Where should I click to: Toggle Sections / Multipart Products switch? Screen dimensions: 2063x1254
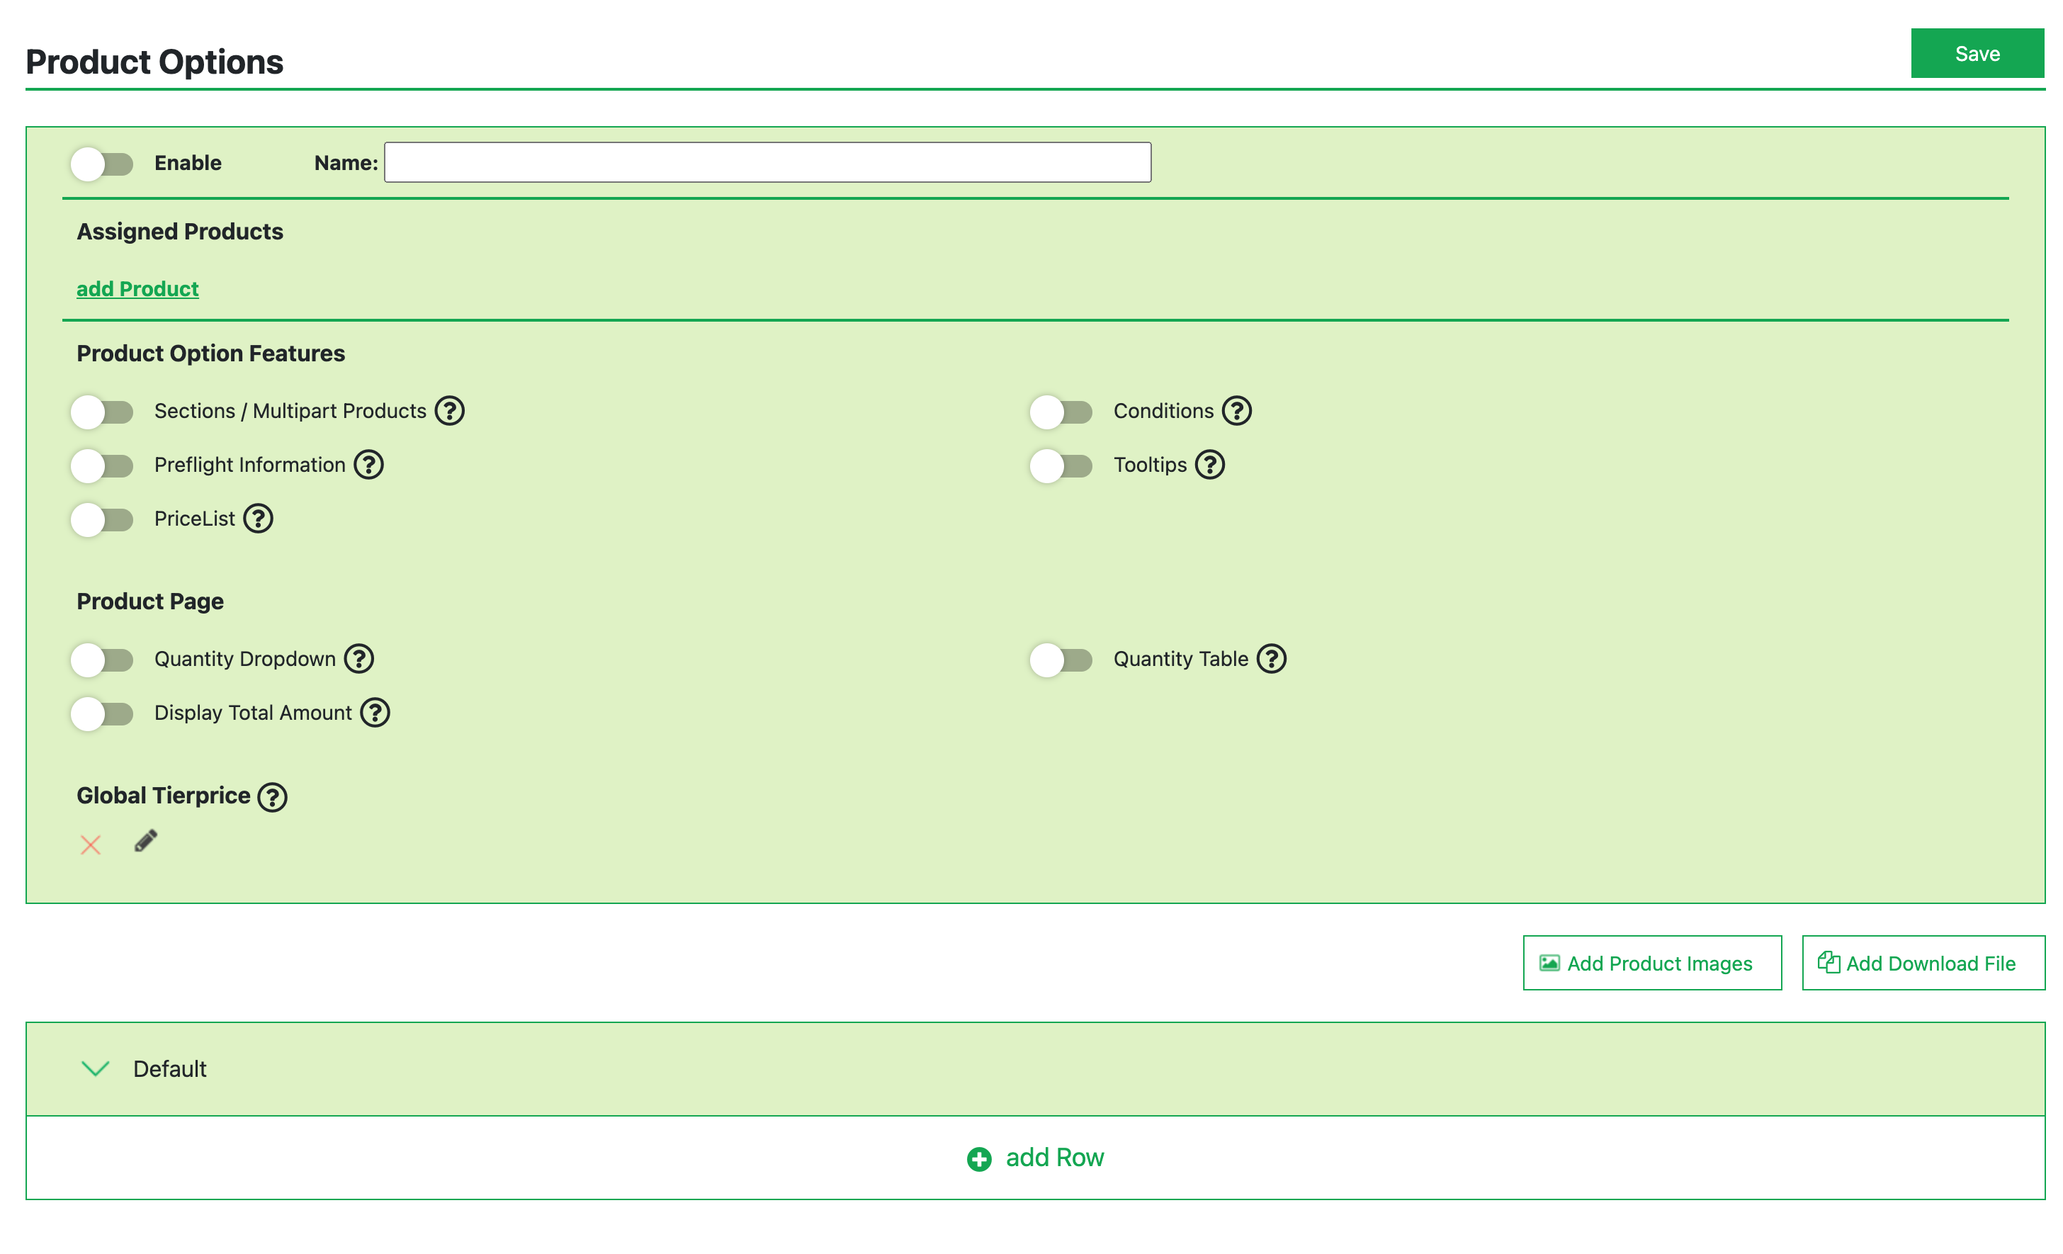(x=102, y=412)
